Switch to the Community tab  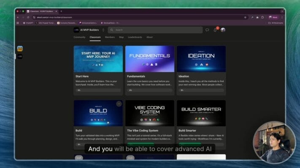[79, 37]
